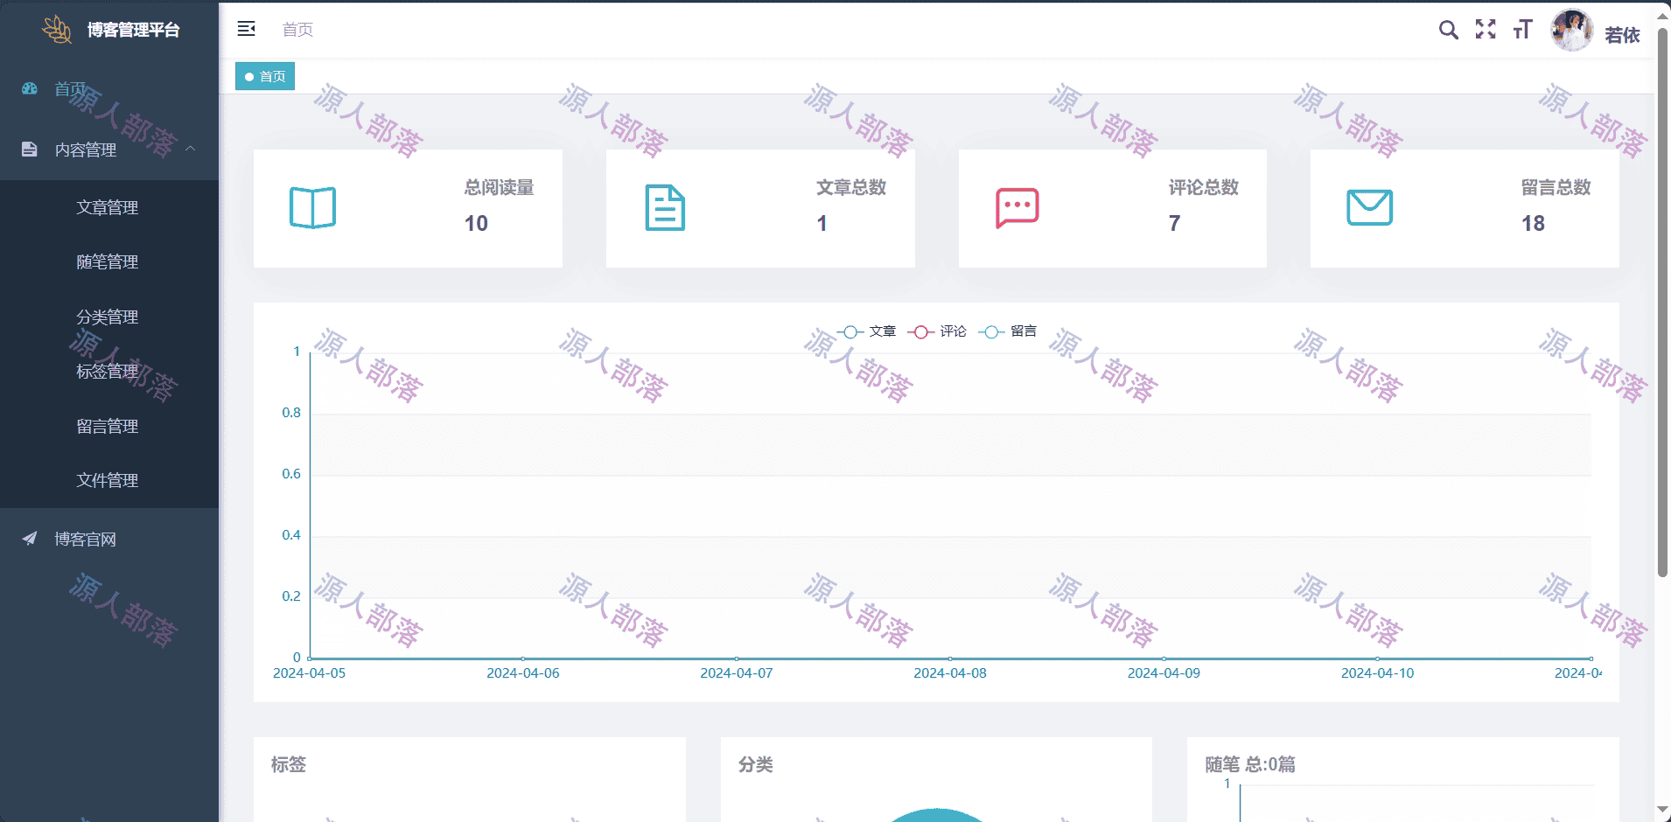
Task: Click the vertical page scrollbar thumb
Action: pyautogui.click(x=1662, y=302)
